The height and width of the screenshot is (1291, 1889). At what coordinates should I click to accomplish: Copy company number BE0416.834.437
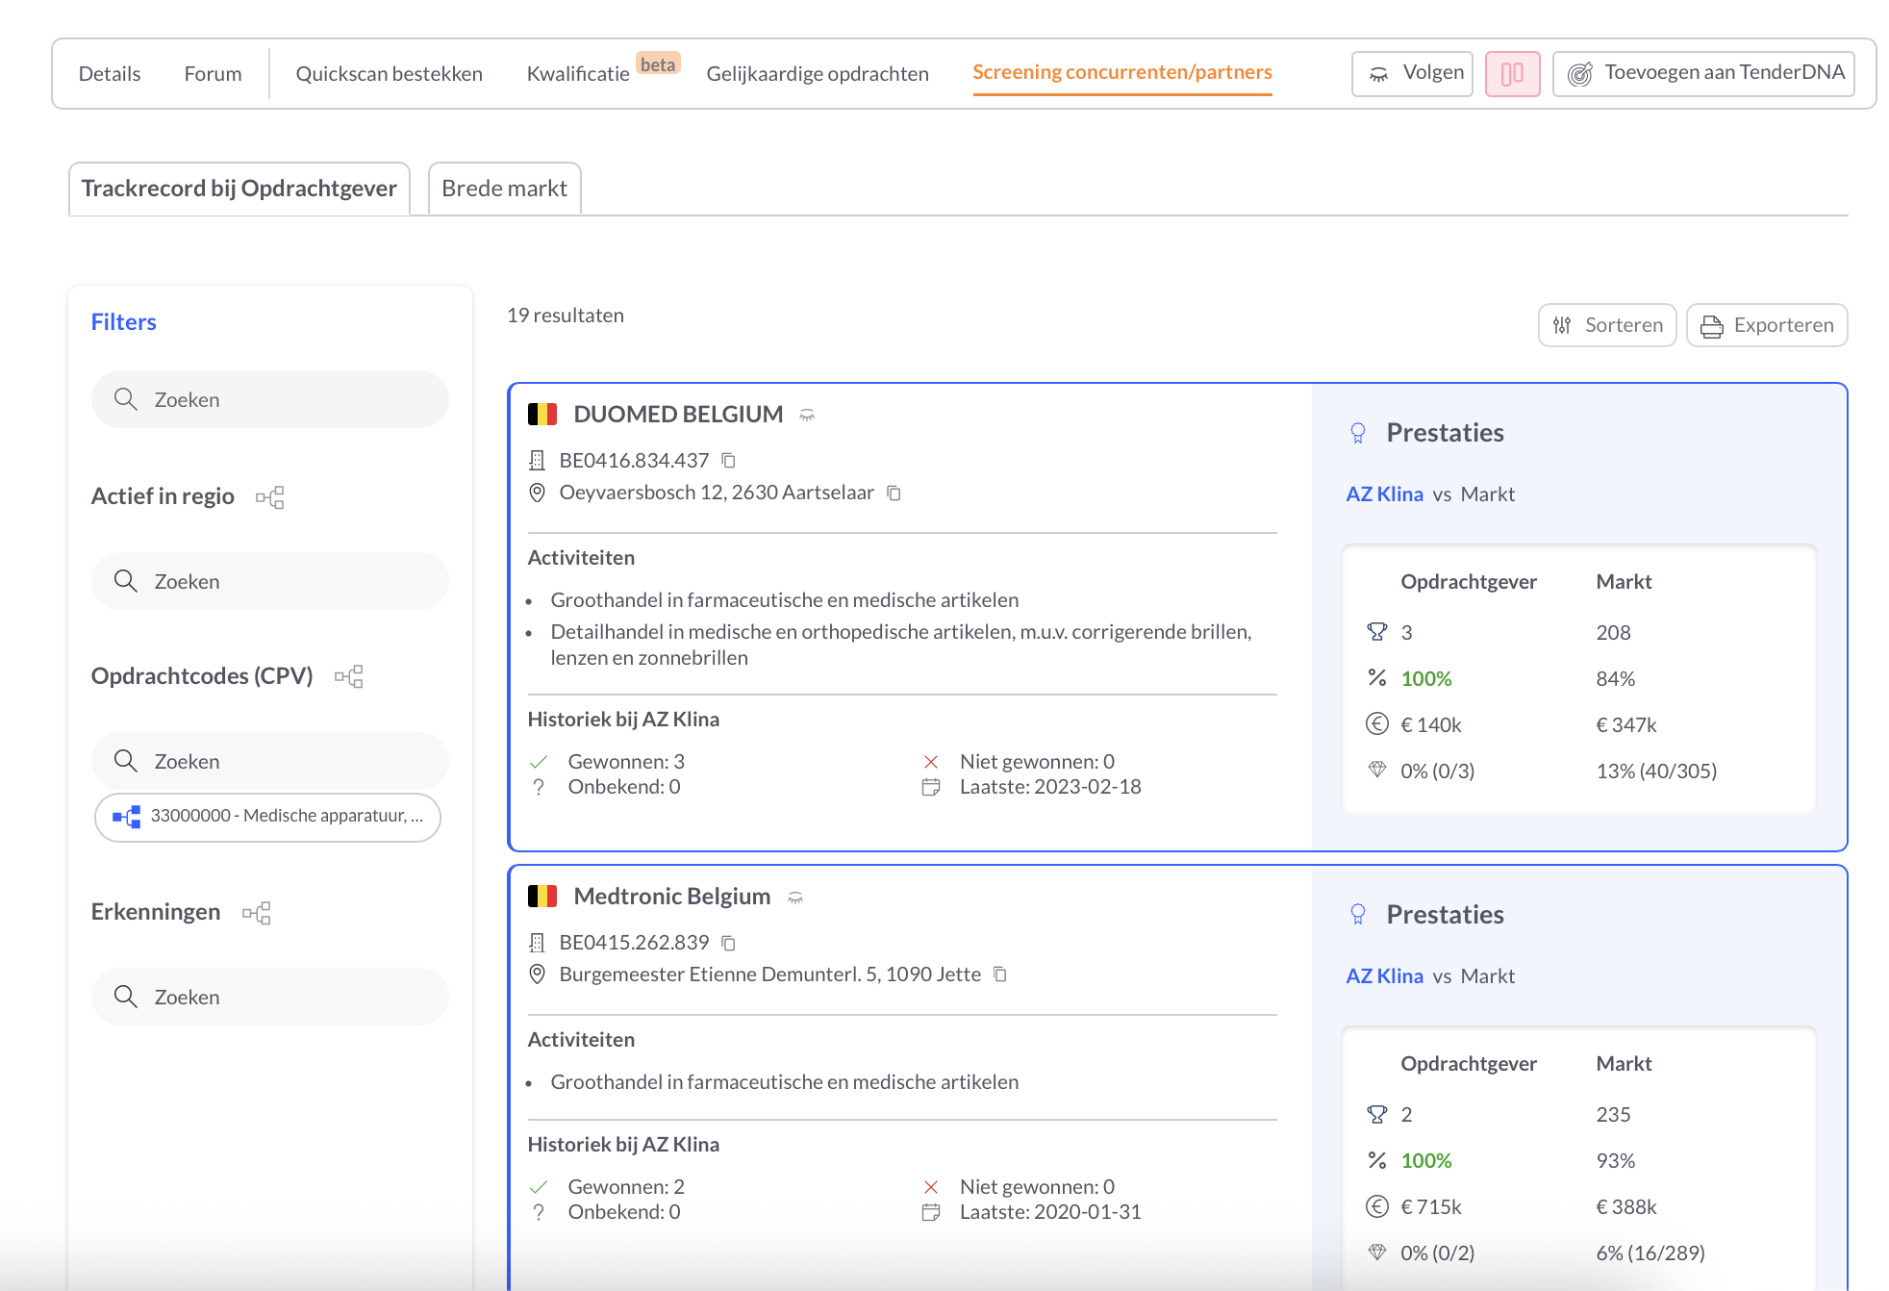[x=728, y=461]
